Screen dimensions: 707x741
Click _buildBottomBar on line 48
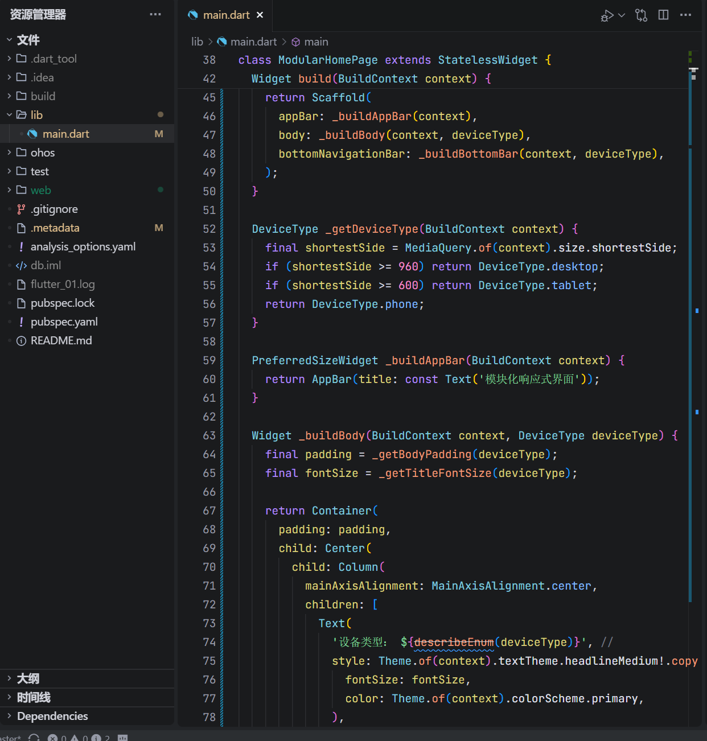coord(468,154)
